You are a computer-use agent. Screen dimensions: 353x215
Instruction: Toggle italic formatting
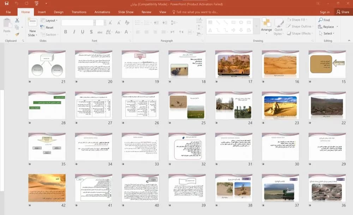tap(74, 32)
